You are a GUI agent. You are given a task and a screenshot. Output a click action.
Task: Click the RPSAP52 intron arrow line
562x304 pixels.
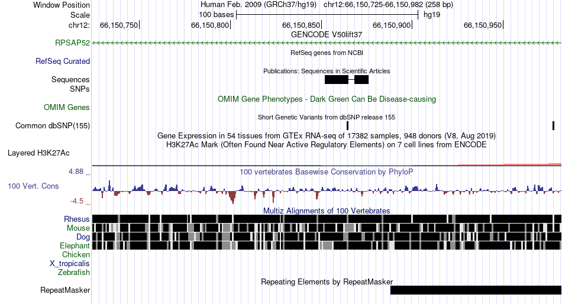(327, 43)
